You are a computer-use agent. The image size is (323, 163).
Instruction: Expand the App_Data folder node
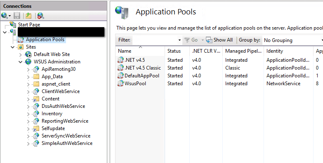(x=28, y=77)
